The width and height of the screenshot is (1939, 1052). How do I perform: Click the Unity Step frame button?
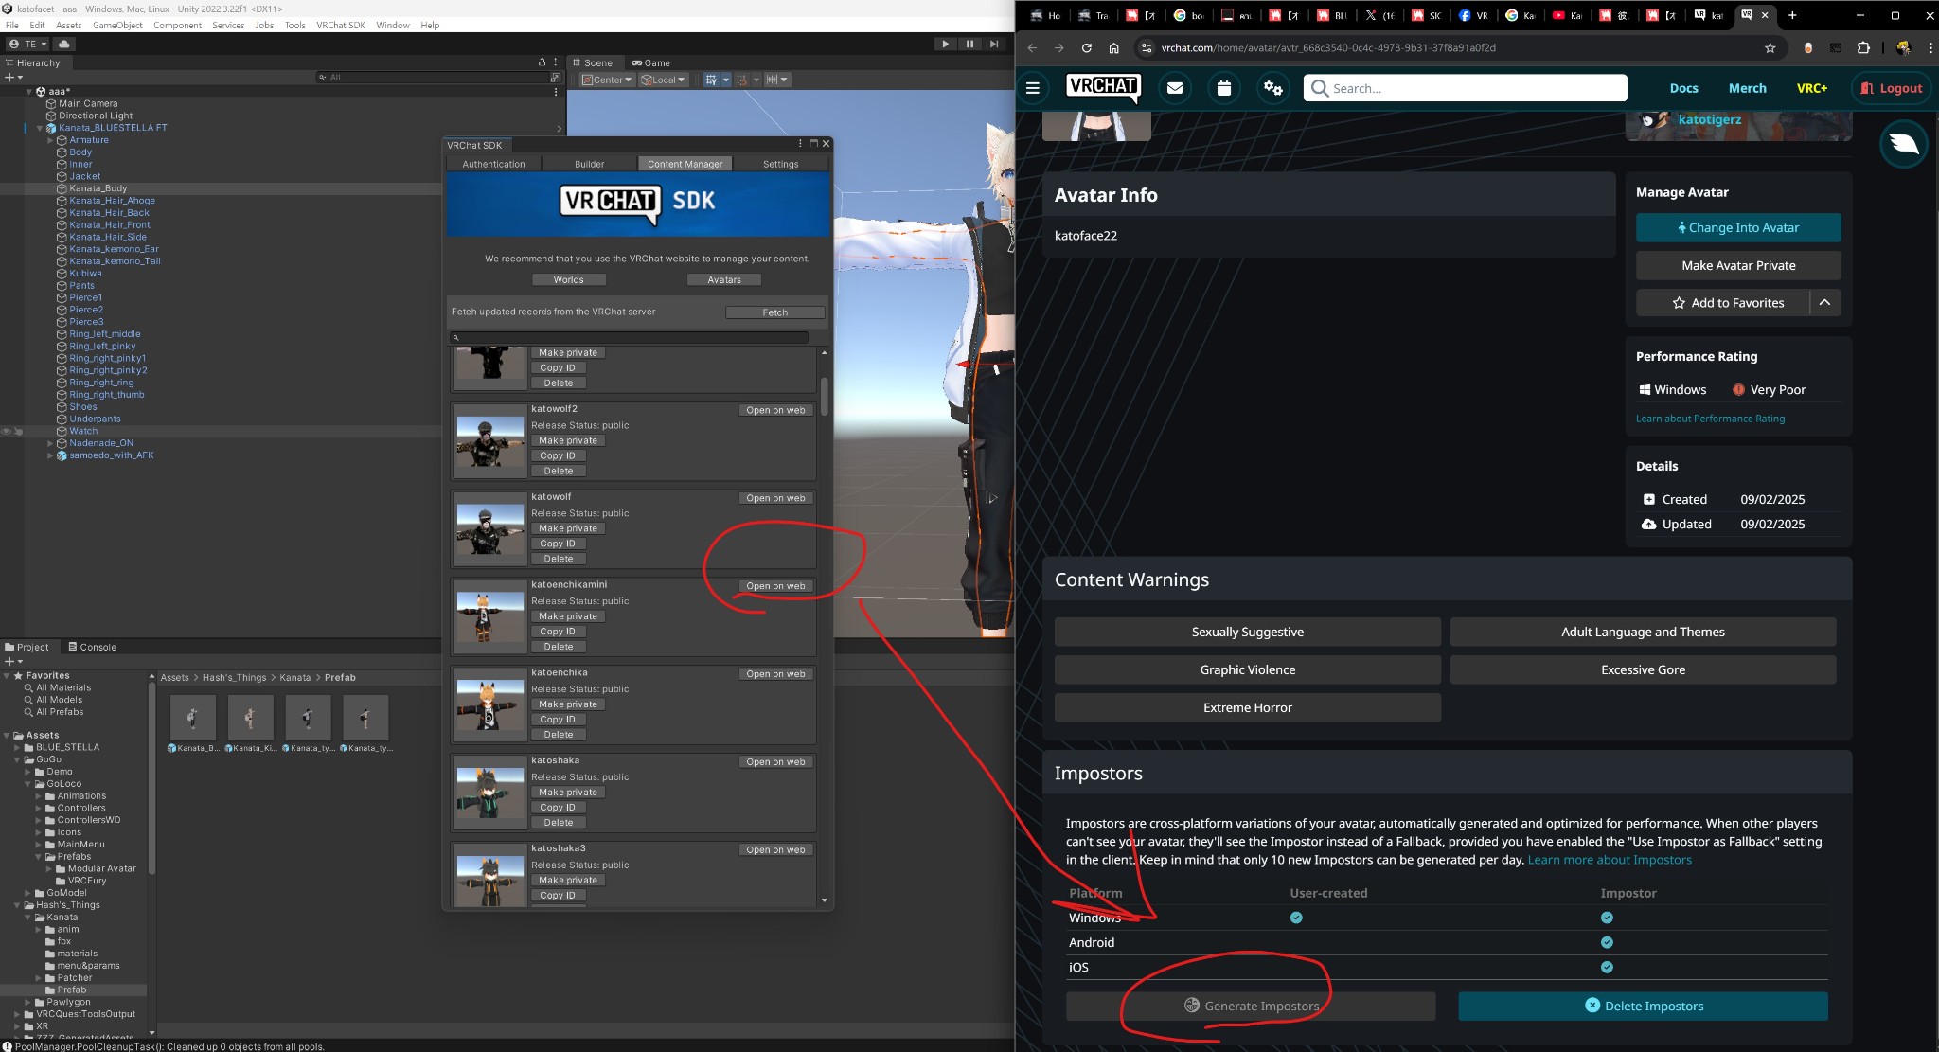993,44
